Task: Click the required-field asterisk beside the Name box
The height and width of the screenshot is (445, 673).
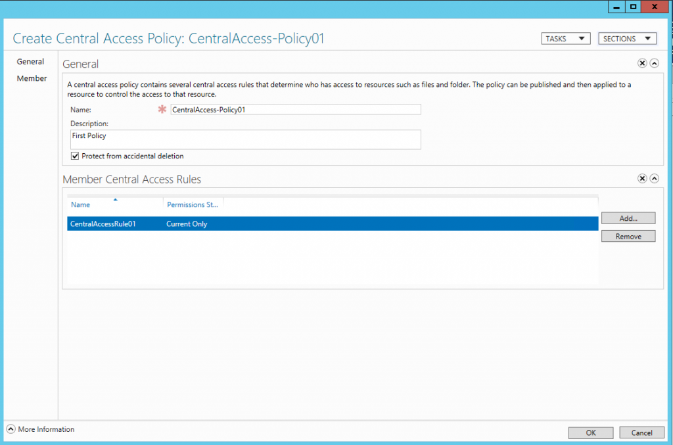Action: click(x=162, y=110)
